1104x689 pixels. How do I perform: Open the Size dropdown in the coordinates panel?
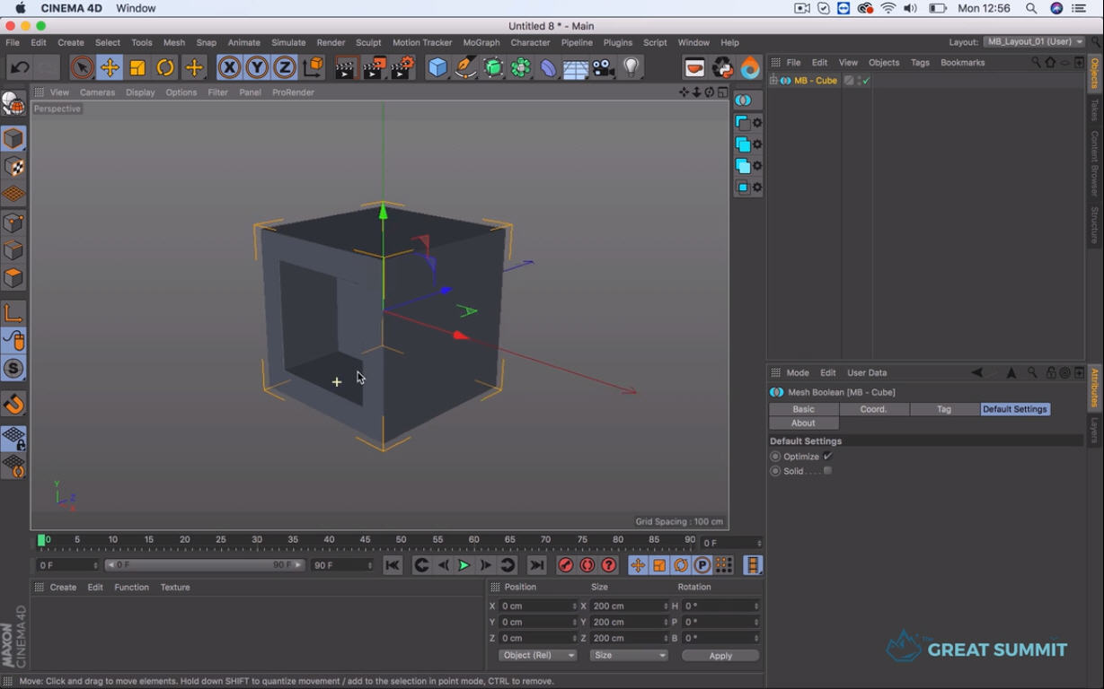click(x=629, y=655)
